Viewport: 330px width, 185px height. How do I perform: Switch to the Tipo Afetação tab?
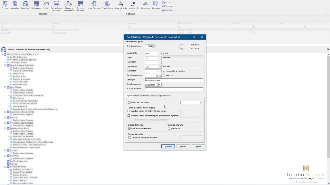164,96
